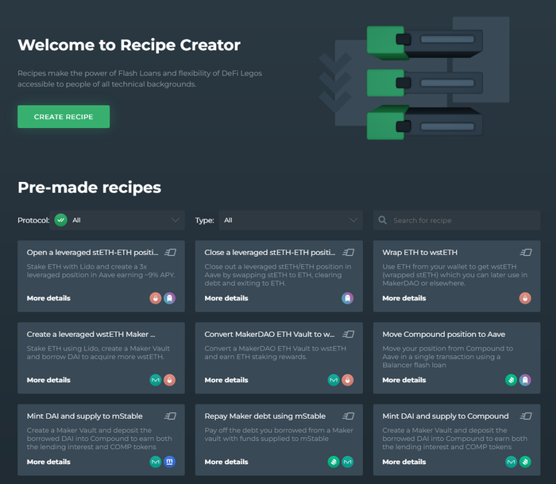Click Maker icon on Mint DAI supply to mStable card
The height and width of the screenshot is (484, 556).
click(156, 462)
